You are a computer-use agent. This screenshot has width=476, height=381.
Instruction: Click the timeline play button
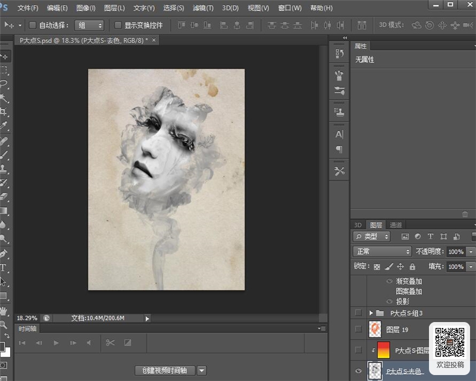click(56, 343)
